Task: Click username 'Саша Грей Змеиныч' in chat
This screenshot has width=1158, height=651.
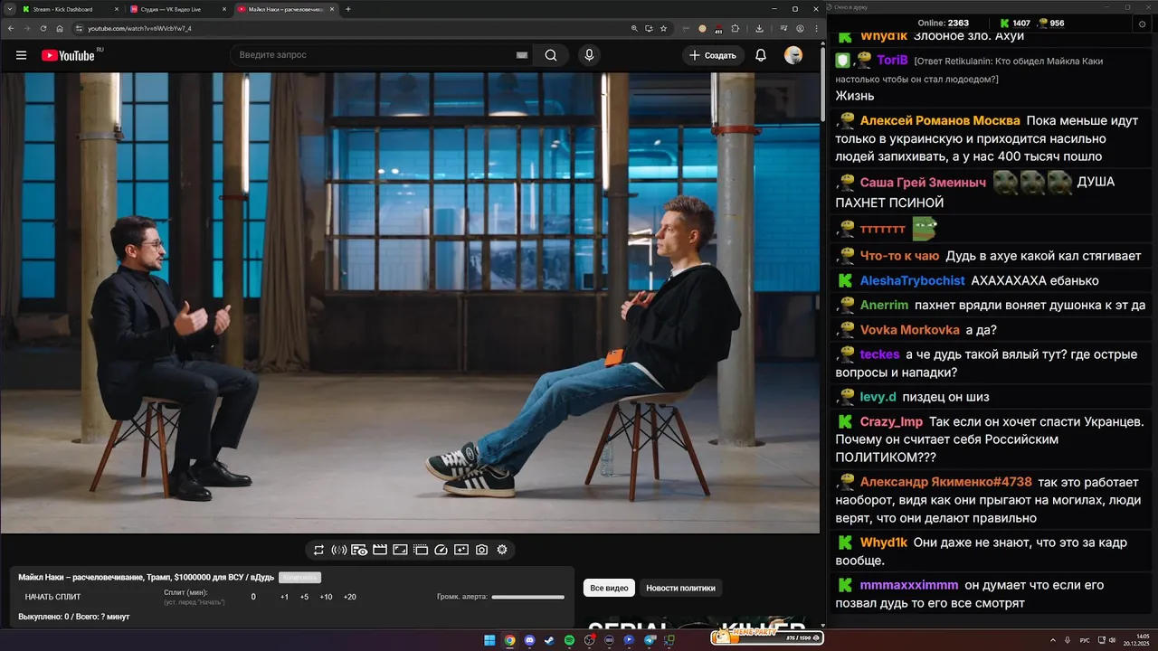Action: (x=923, y=182)
